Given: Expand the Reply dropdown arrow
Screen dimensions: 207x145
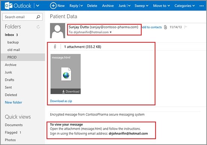Looking at the screenshot, I should [82, 6].
